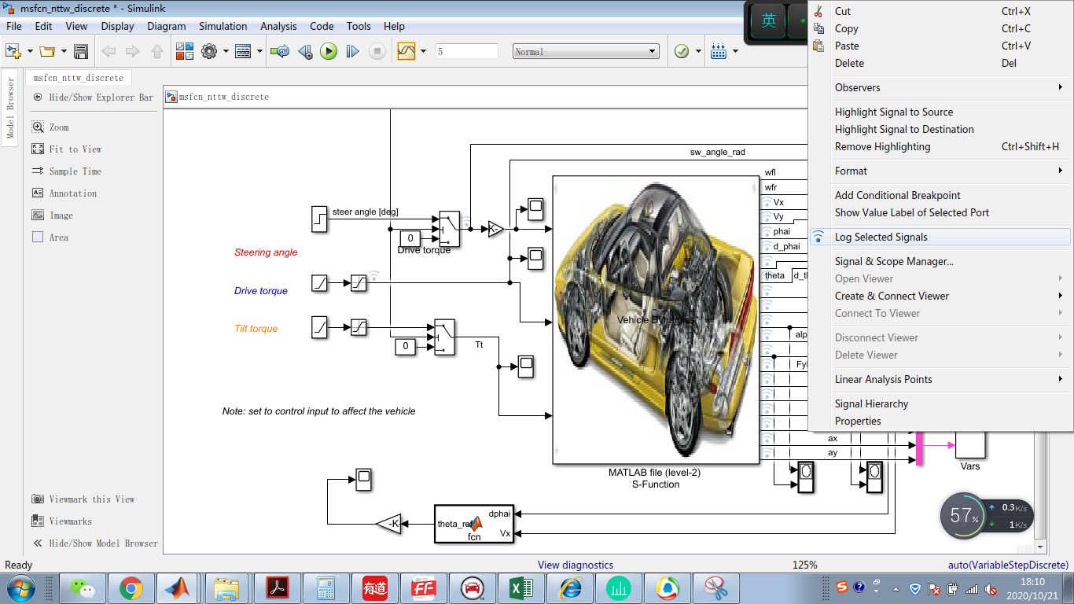
Task: Run the simulation with the green play button
Action: click(x=329, y=52)
